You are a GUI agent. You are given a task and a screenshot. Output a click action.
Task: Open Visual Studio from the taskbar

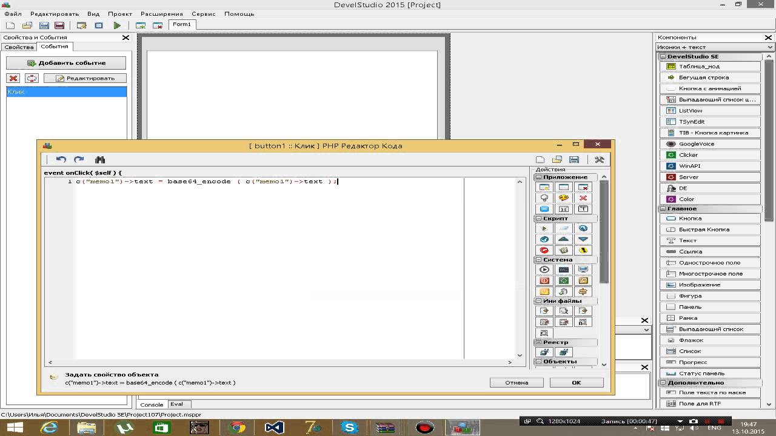(x=275, y=428)
